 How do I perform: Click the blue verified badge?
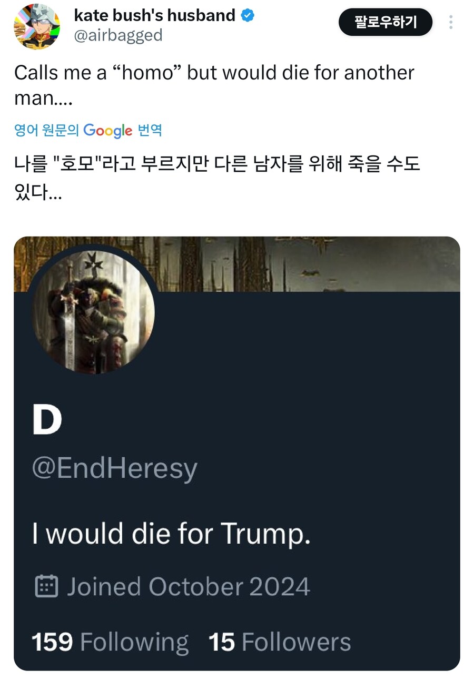click(248, 16)
